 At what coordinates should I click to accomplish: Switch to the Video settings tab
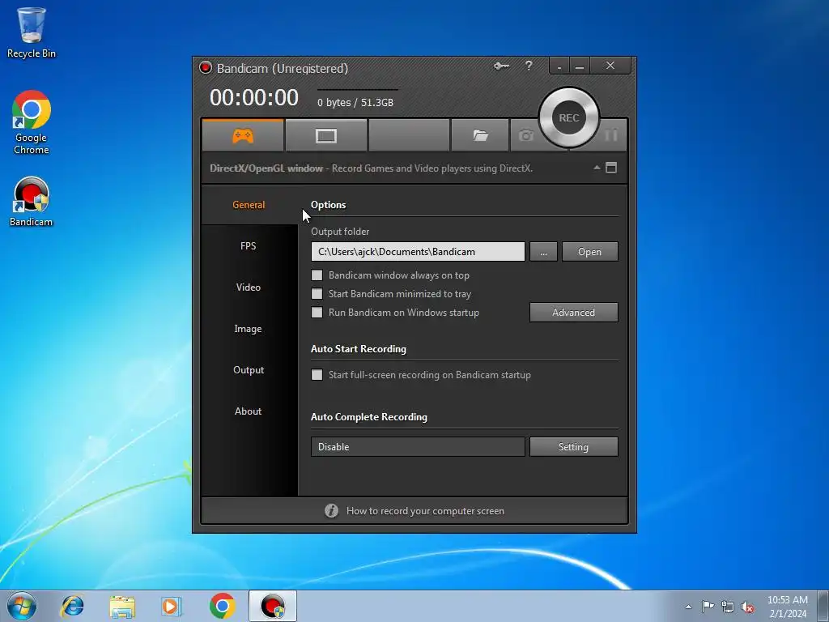click(x=249, y=288)
